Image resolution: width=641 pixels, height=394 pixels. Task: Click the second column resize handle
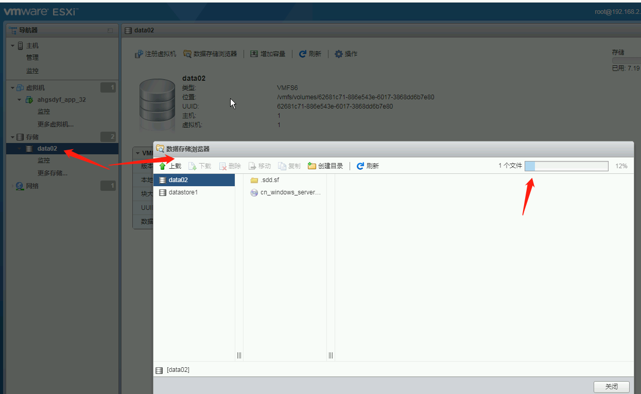click(331, 355)
